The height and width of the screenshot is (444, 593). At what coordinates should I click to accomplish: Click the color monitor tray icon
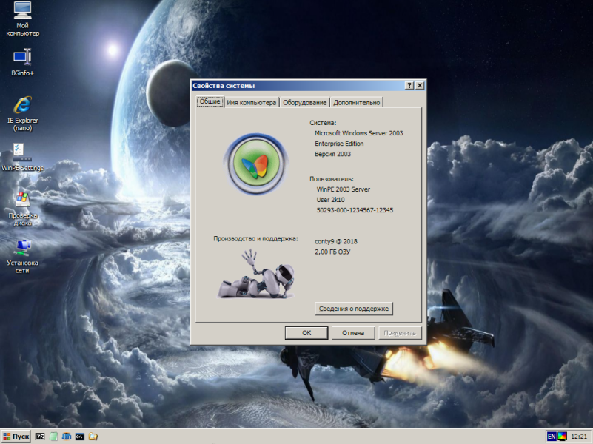[x=562, y=437]
